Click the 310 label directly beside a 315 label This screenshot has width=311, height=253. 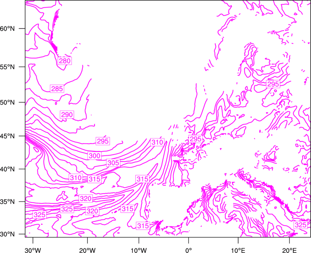point(76,178)
